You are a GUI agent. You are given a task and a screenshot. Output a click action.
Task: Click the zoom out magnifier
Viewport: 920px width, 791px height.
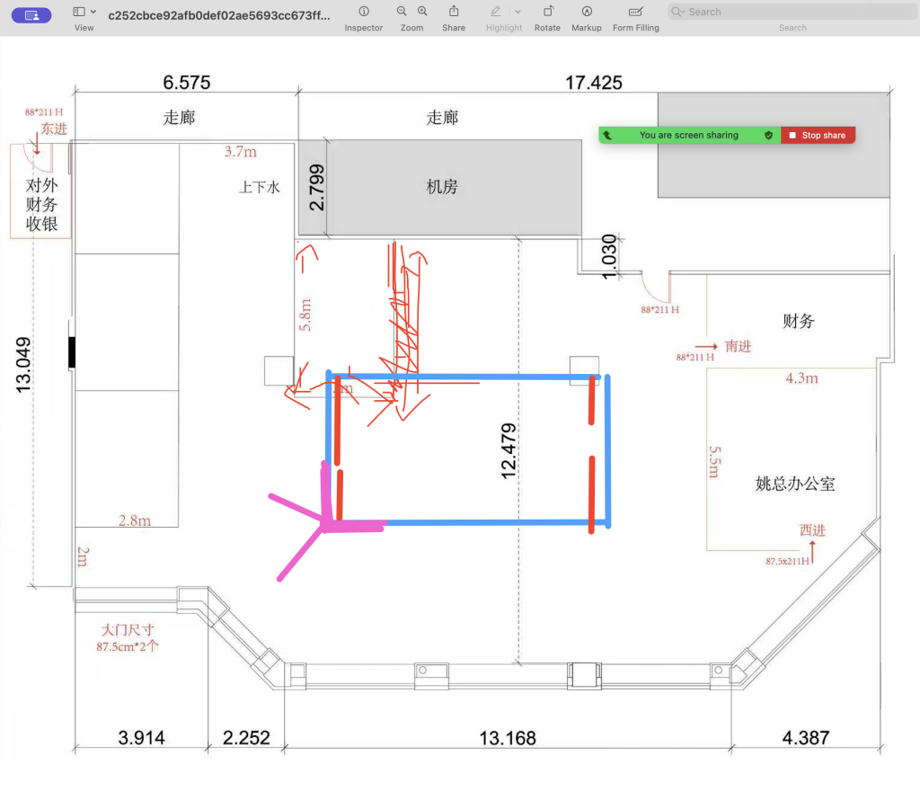pyautogui.click(x=401, y=12)
